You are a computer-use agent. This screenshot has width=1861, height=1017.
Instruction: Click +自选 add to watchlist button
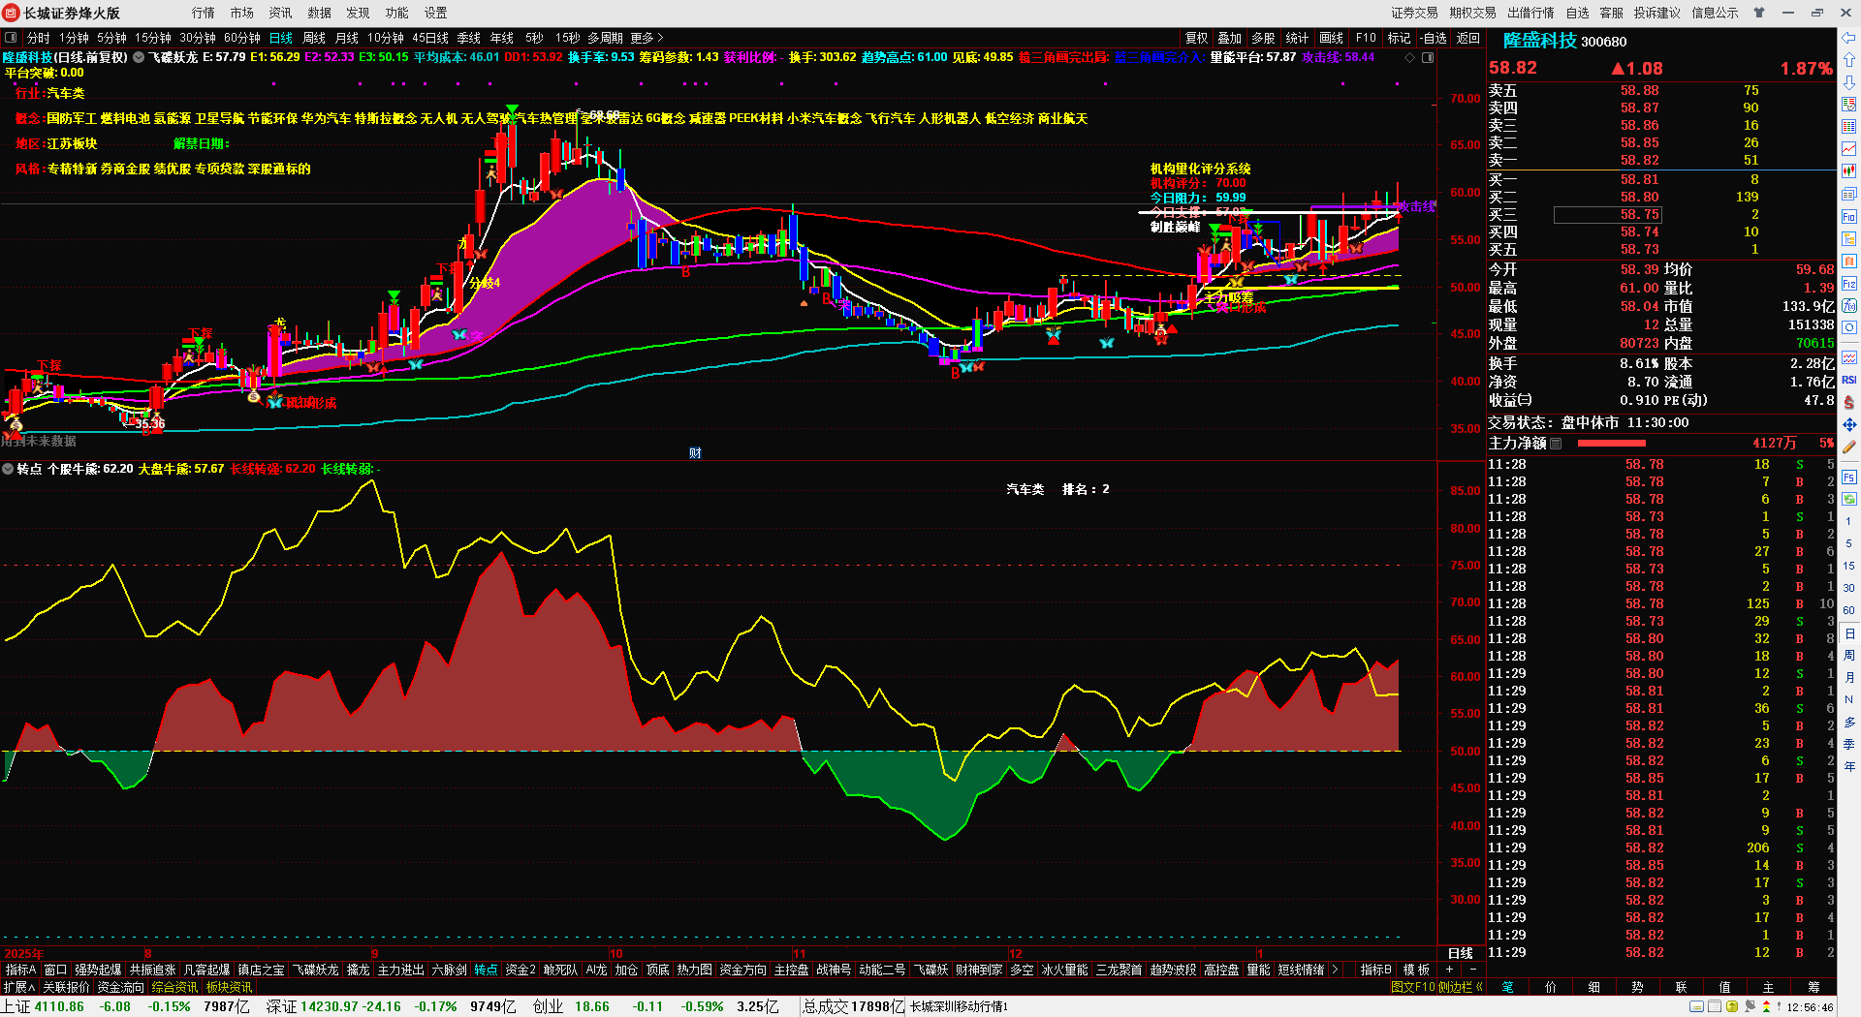(1434, 38)
